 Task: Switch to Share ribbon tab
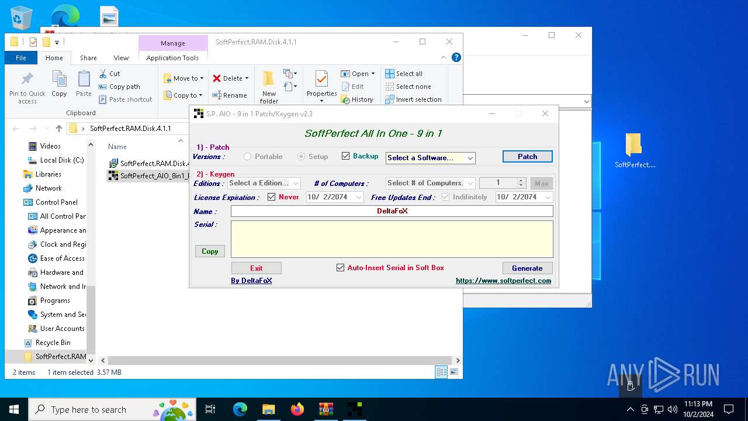88,58
